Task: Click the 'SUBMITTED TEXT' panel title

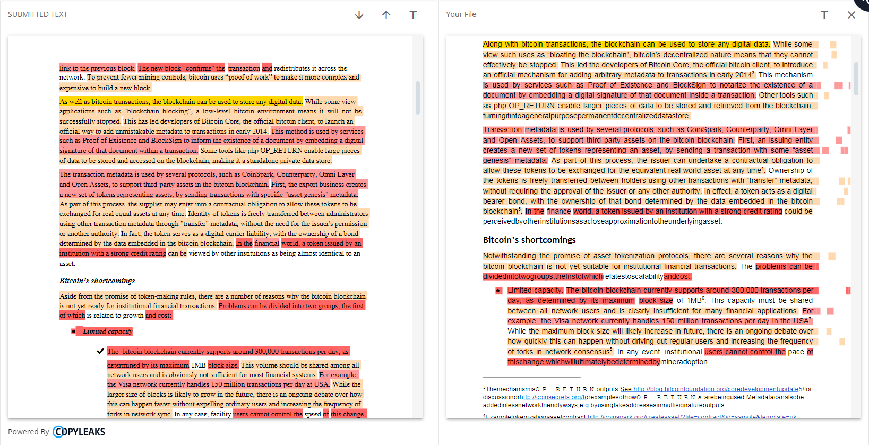Action: tap(38, 15)
